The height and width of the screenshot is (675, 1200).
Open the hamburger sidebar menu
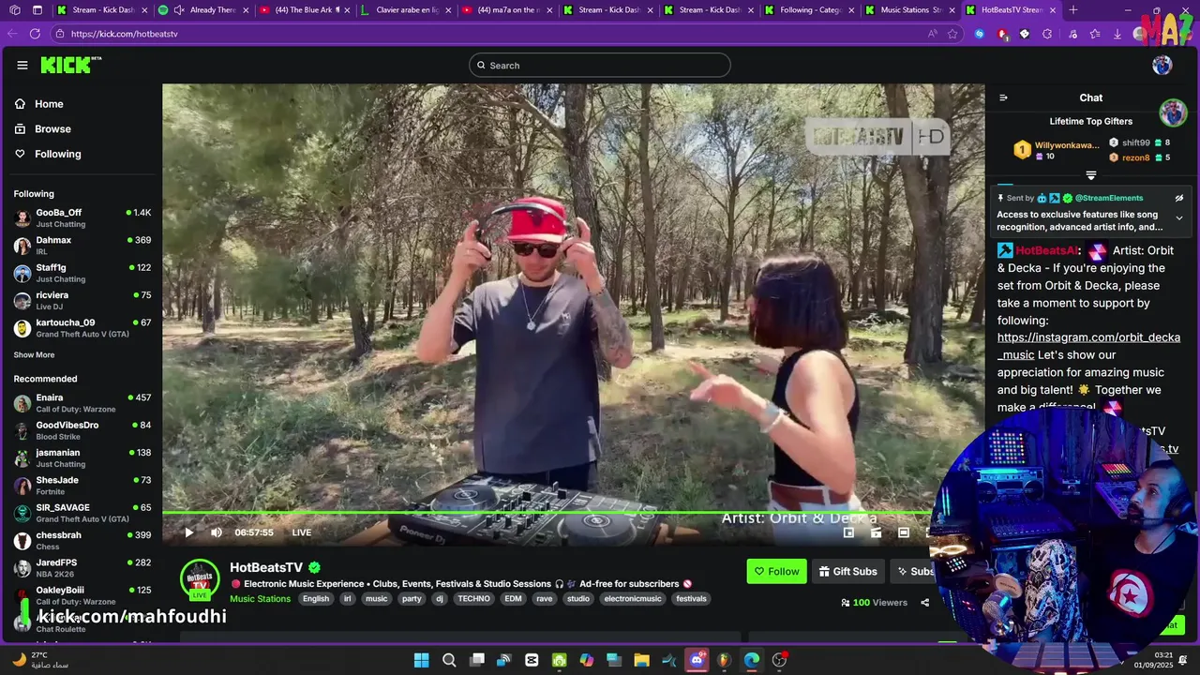(x=22, y=65)
